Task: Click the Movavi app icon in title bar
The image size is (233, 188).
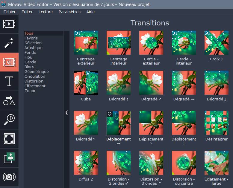Action: coord(4,4)
